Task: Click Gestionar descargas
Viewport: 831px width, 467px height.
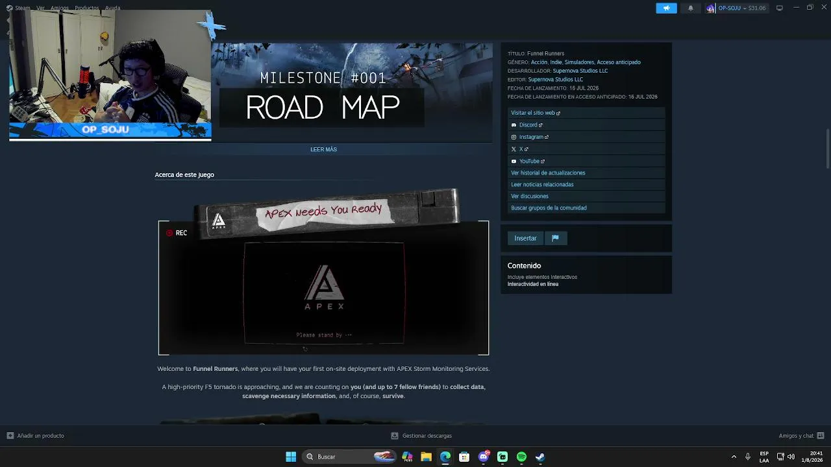Action: point(421,436)
